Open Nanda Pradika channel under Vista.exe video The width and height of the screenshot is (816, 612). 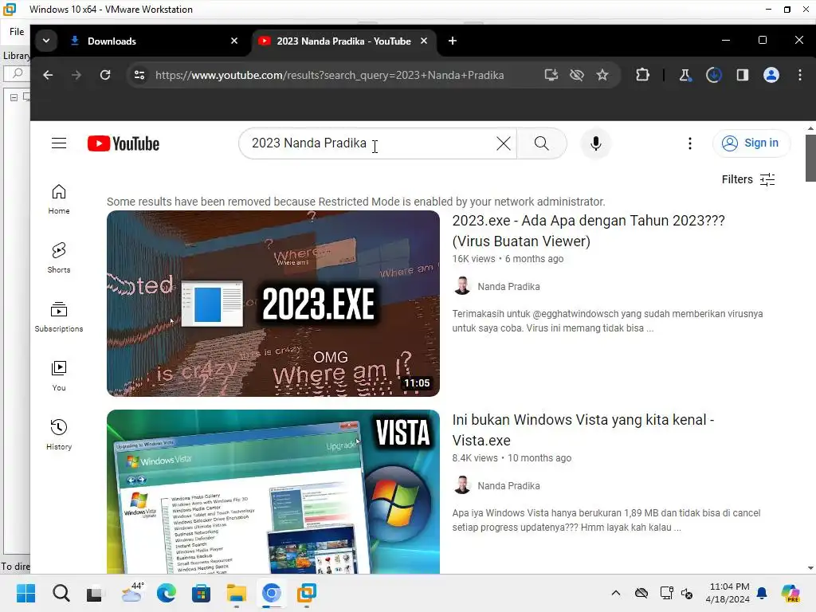508,486
